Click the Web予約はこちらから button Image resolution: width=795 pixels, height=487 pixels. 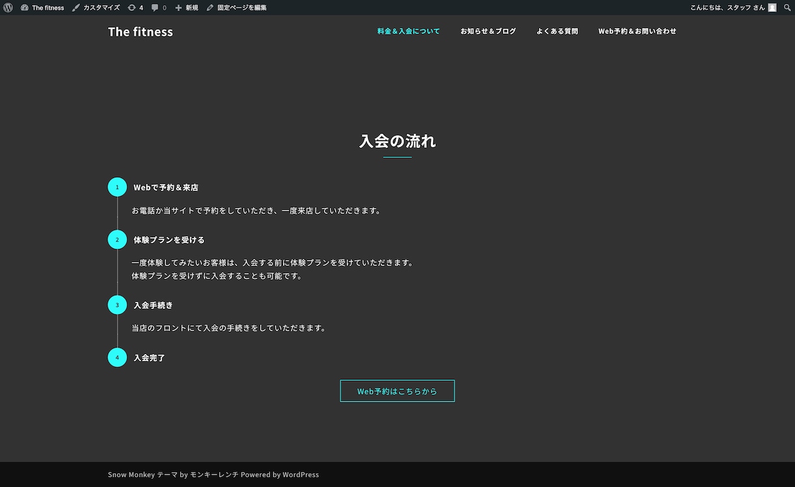point(397,391)
